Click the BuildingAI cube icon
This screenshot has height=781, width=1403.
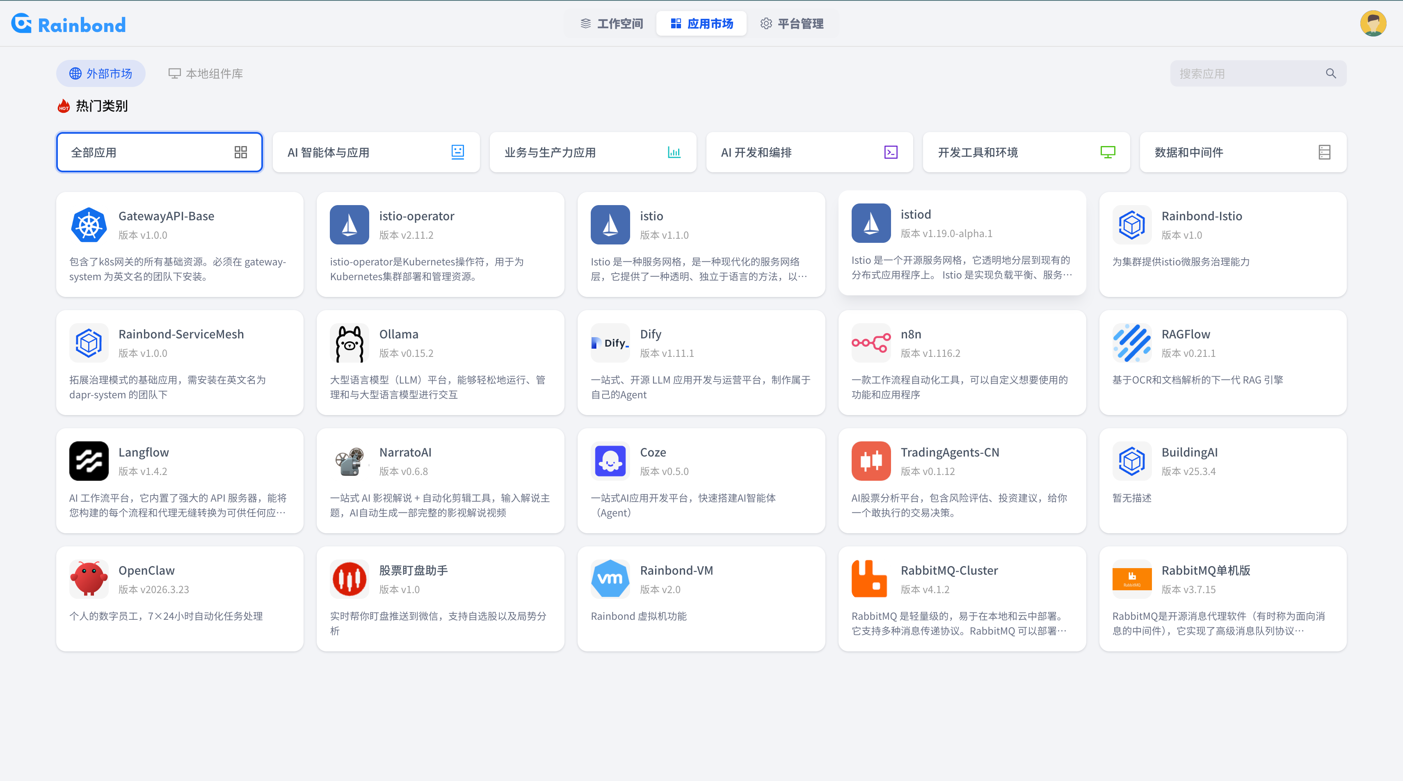click(1132, 461)
